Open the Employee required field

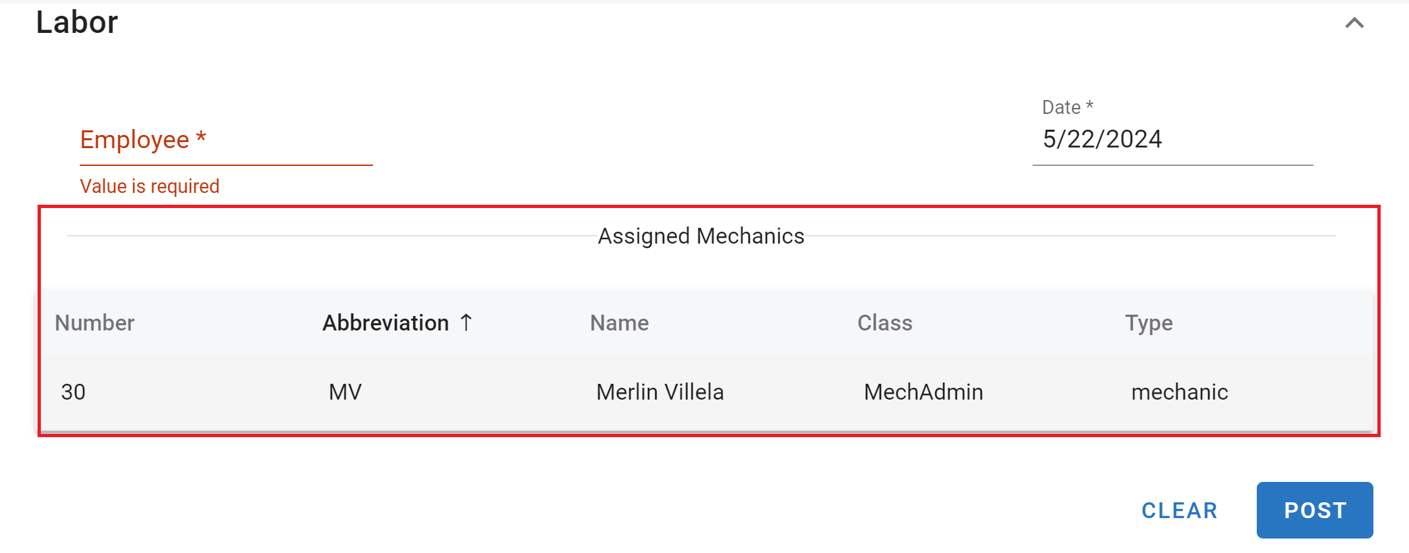pos(225,140)
